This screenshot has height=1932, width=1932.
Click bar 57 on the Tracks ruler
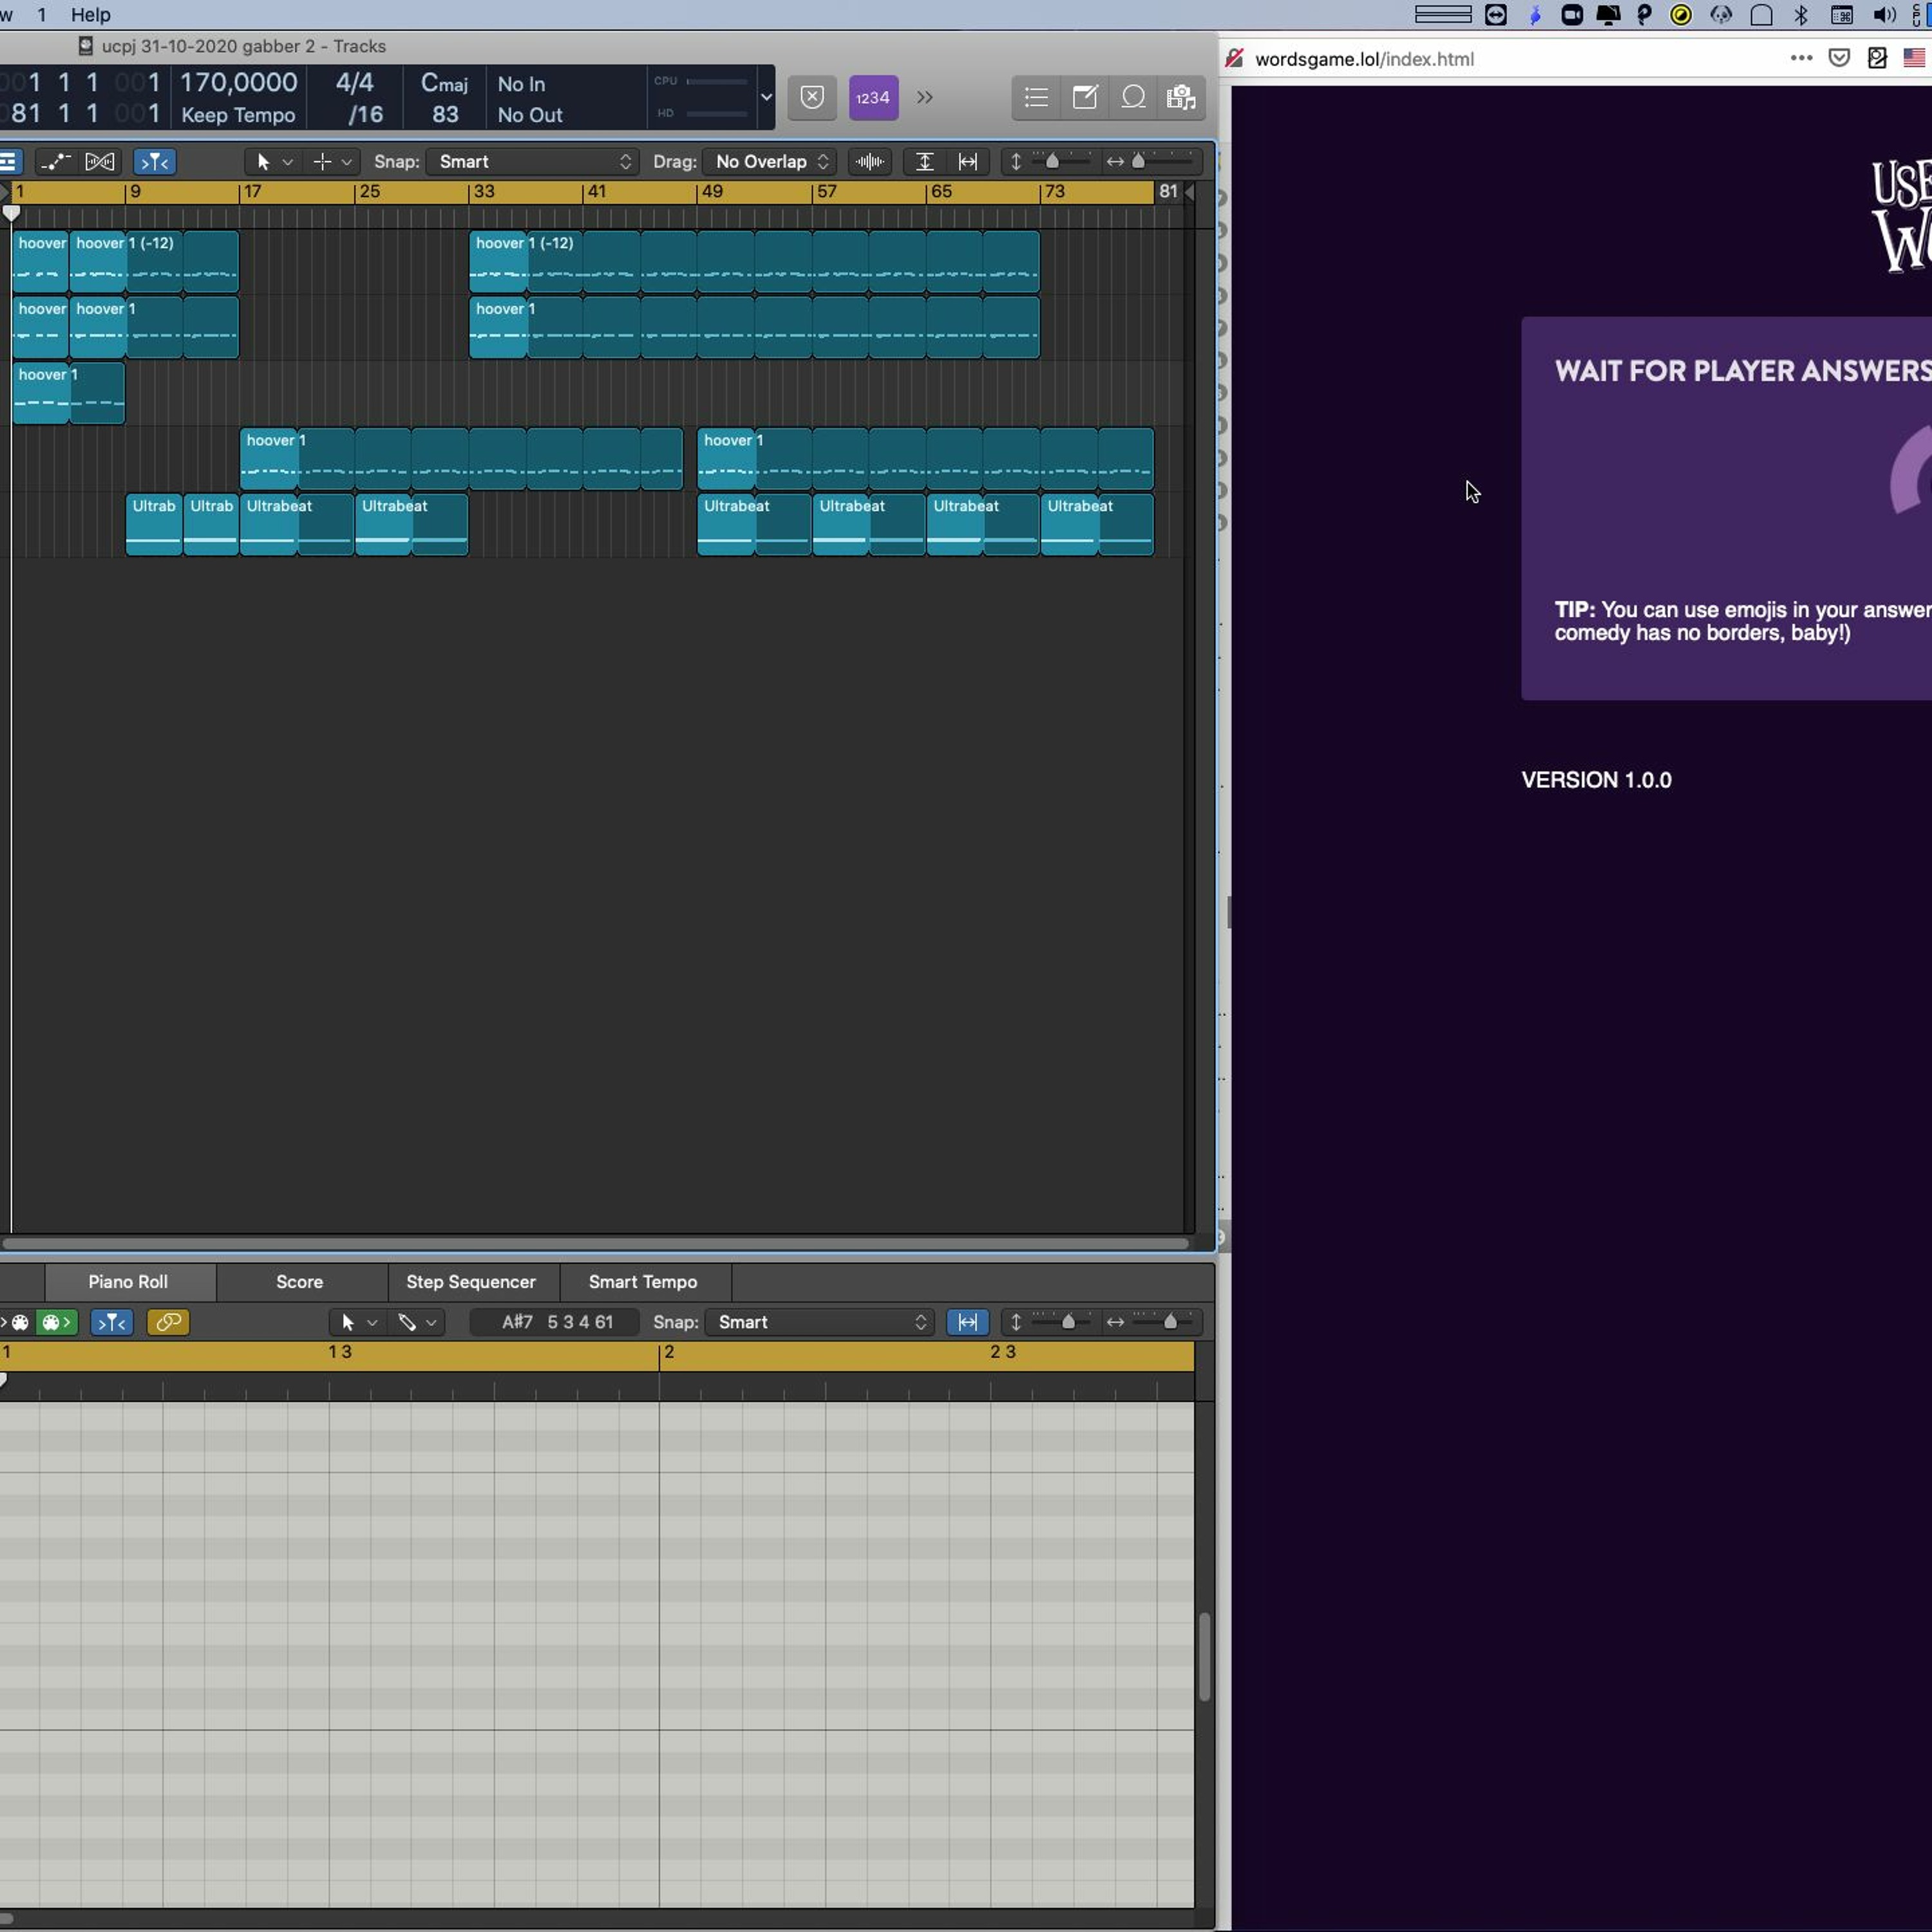[826, 191]
